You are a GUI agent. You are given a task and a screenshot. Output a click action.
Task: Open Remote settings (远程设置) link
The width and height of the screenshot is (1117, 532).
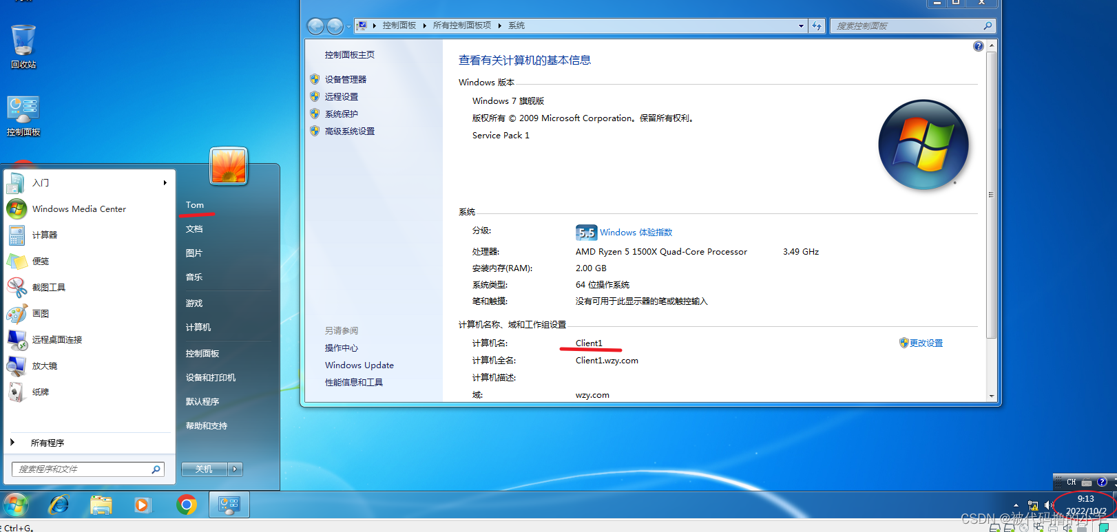(342, 97)
